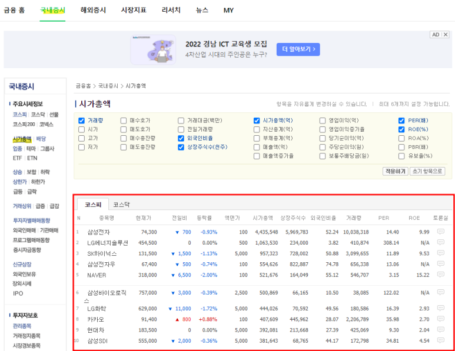Open 리서치 in top navigation
This screenshot has height=351, width=455.
pyautogui.click(x=171, y=10)
